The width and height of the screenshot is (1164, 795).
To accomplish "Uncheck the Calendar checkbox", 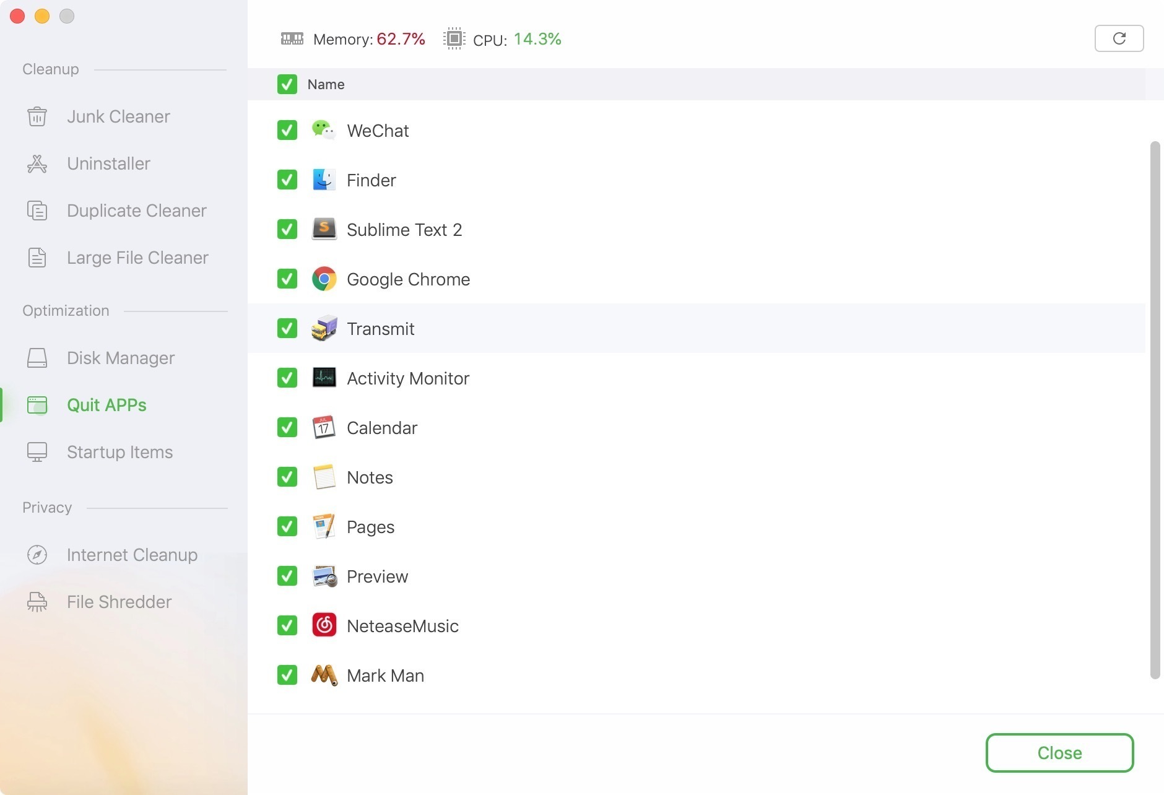I will 287,427.
